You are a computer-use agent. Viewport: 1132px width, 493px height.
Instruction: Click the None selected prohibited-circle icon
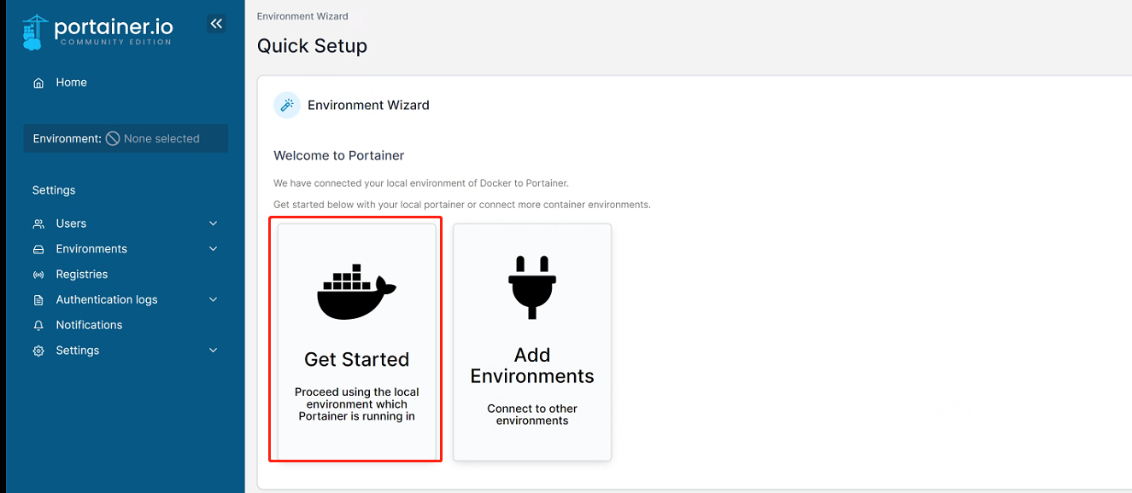(113, 138)
